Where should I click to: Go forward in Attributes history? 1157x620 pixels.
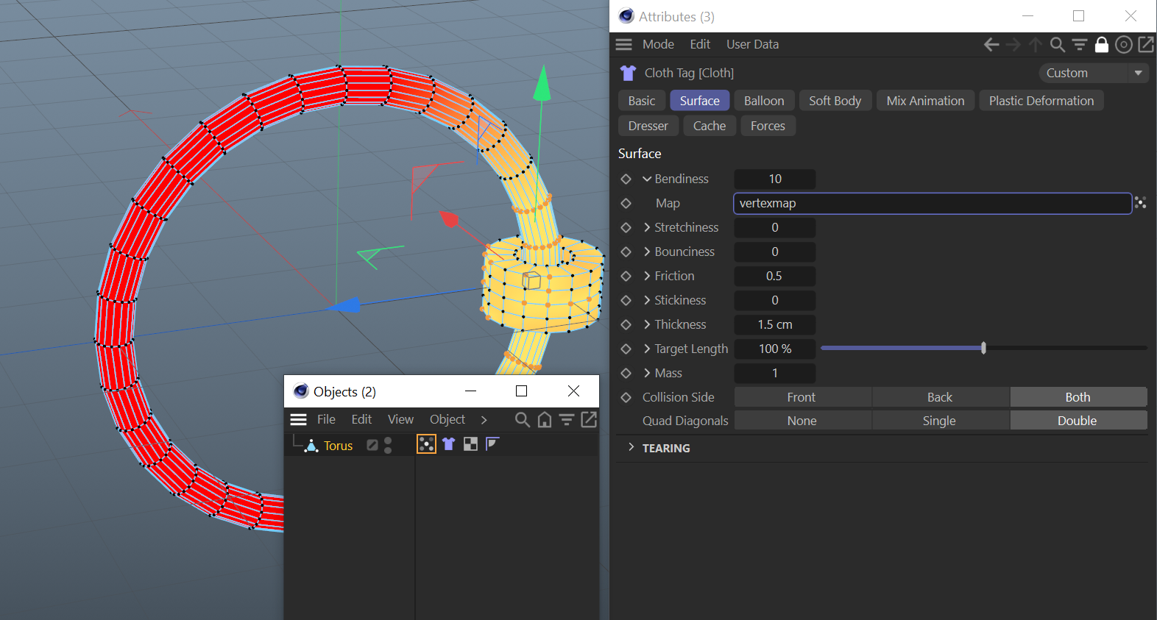click(x=1013, y=45)
